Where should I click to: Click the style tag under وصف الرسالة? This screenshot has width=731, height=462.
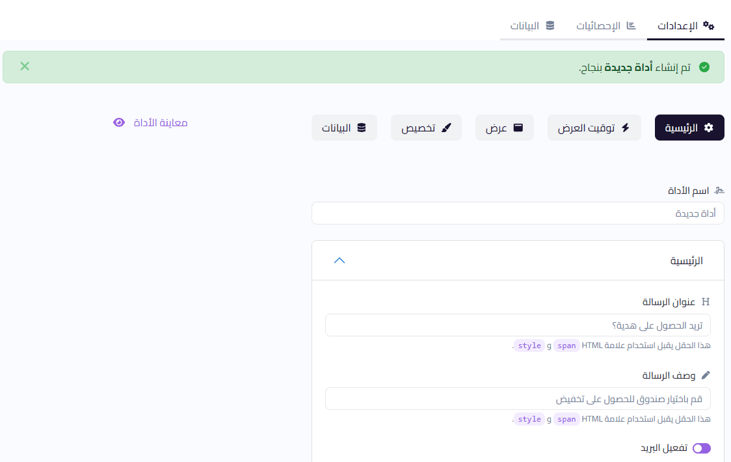(x=529, y=419)
